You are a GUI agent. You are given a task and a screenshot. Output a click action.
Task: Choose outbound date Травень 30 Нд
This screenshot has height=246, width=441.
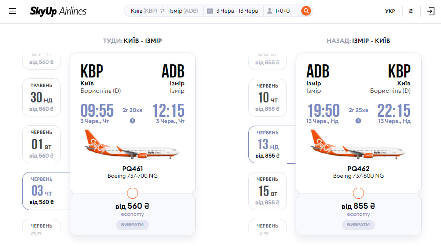[42, 97]
